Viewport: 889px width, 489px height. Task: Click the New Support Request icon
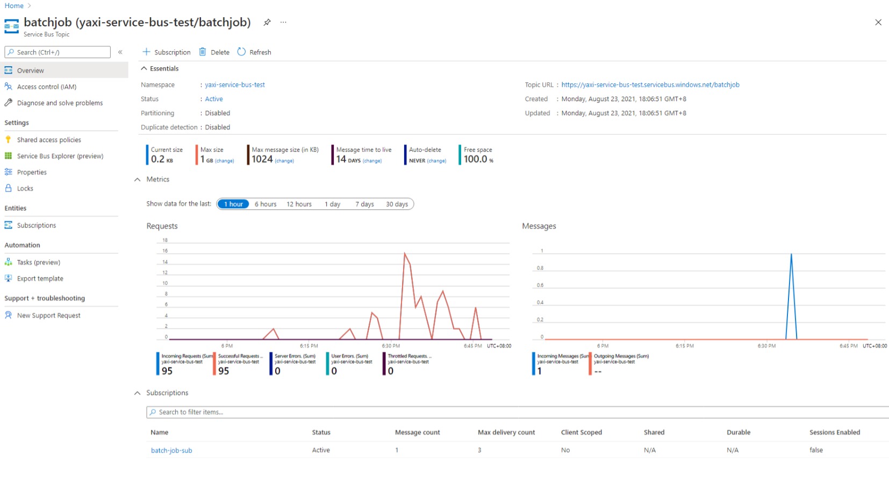pos(8,315)
